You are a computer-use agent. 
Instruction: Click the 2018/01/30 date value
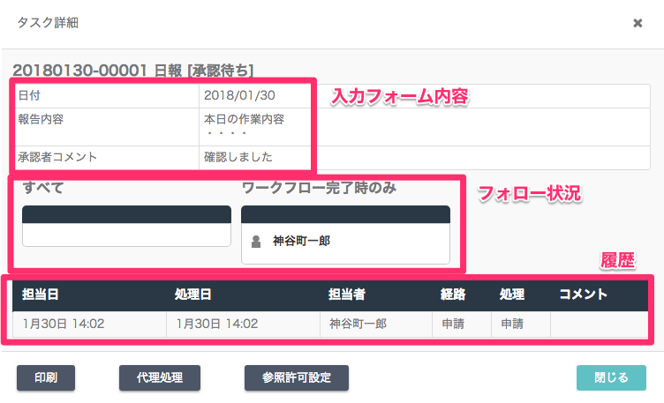[x=239, y=95]
